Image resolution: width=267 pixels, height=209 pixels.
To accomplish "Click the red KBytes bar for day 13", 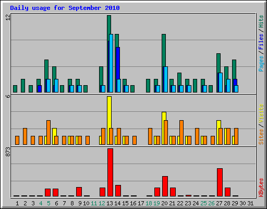I will coord(110,172).
